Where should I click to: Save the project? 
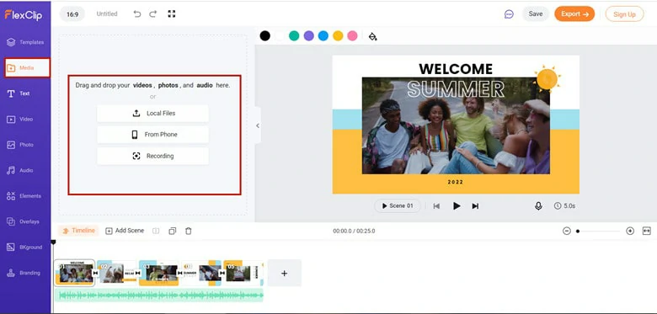pos(536,13)
